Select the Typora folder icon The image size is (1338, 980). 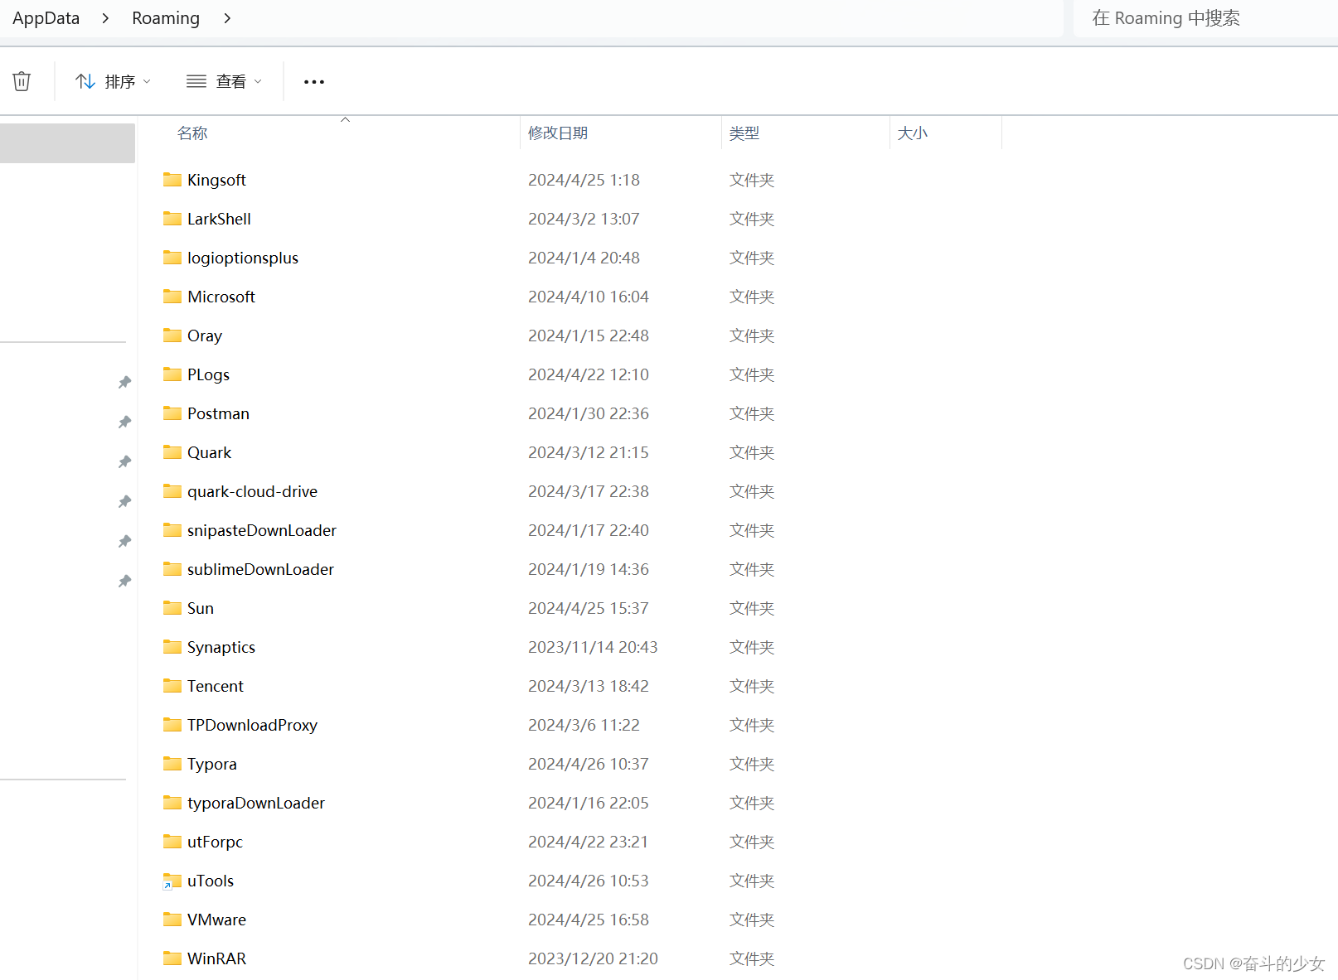click(172, 764)
